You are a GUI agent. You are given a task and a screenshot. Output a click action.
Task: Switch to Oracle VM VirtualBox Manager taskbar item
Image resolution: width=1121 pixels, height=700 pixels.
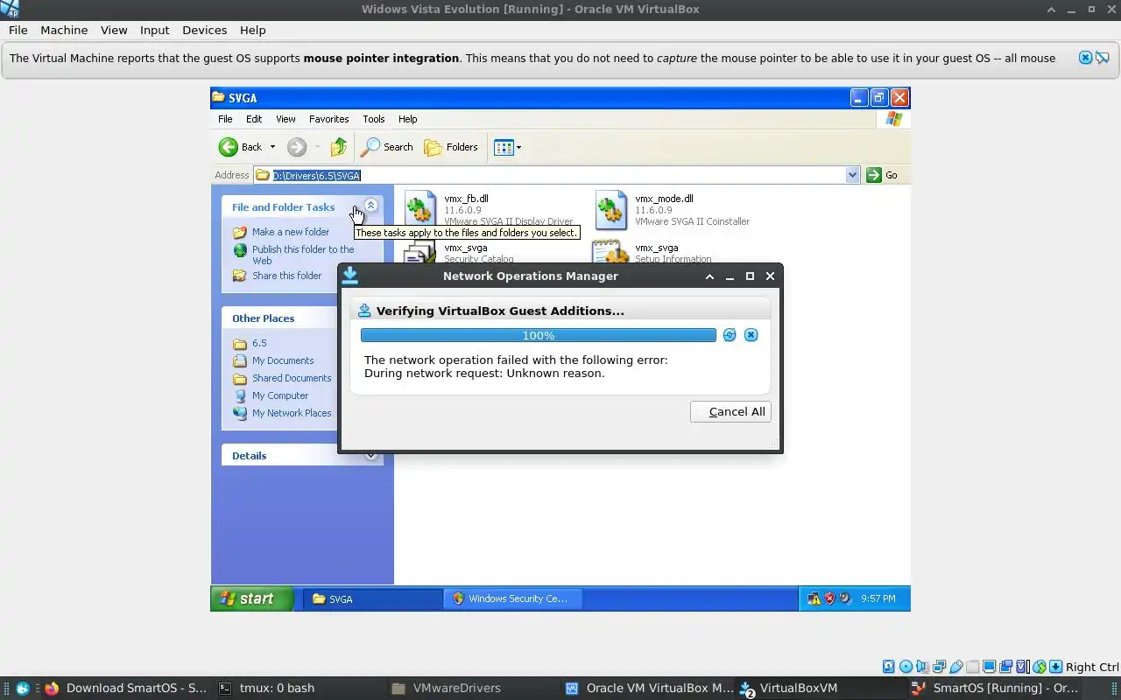(x=648, y=688)
